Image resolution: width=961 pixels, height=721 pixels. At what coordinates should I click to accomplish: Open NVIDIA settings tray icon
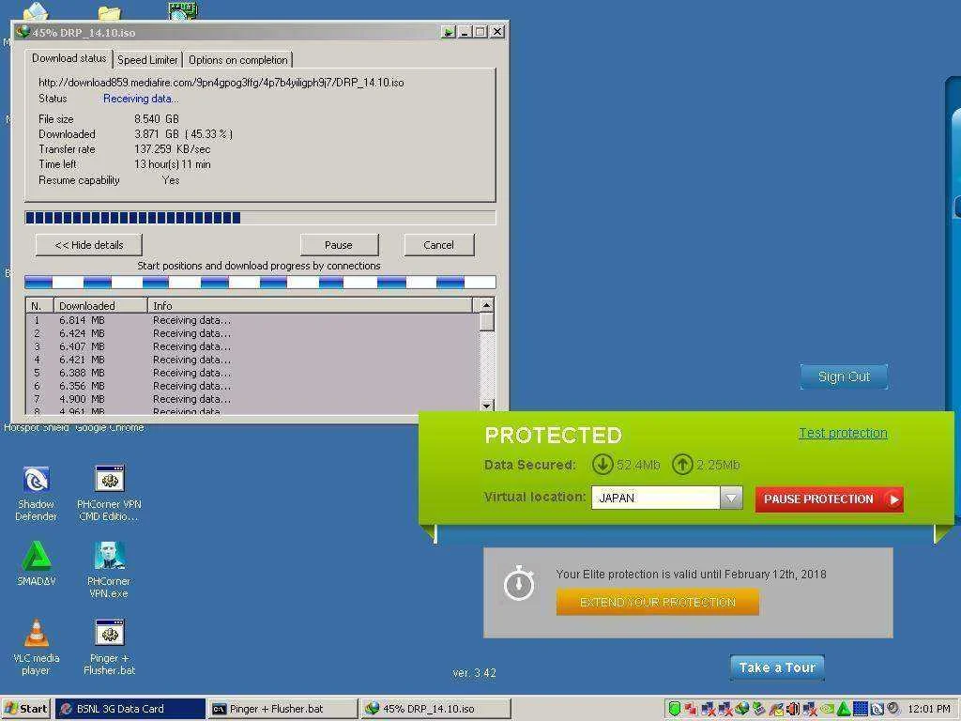(827, 709)
